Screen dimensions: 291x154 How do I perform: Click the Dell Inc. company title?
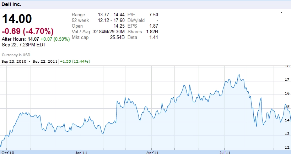(x=11, y=5)
